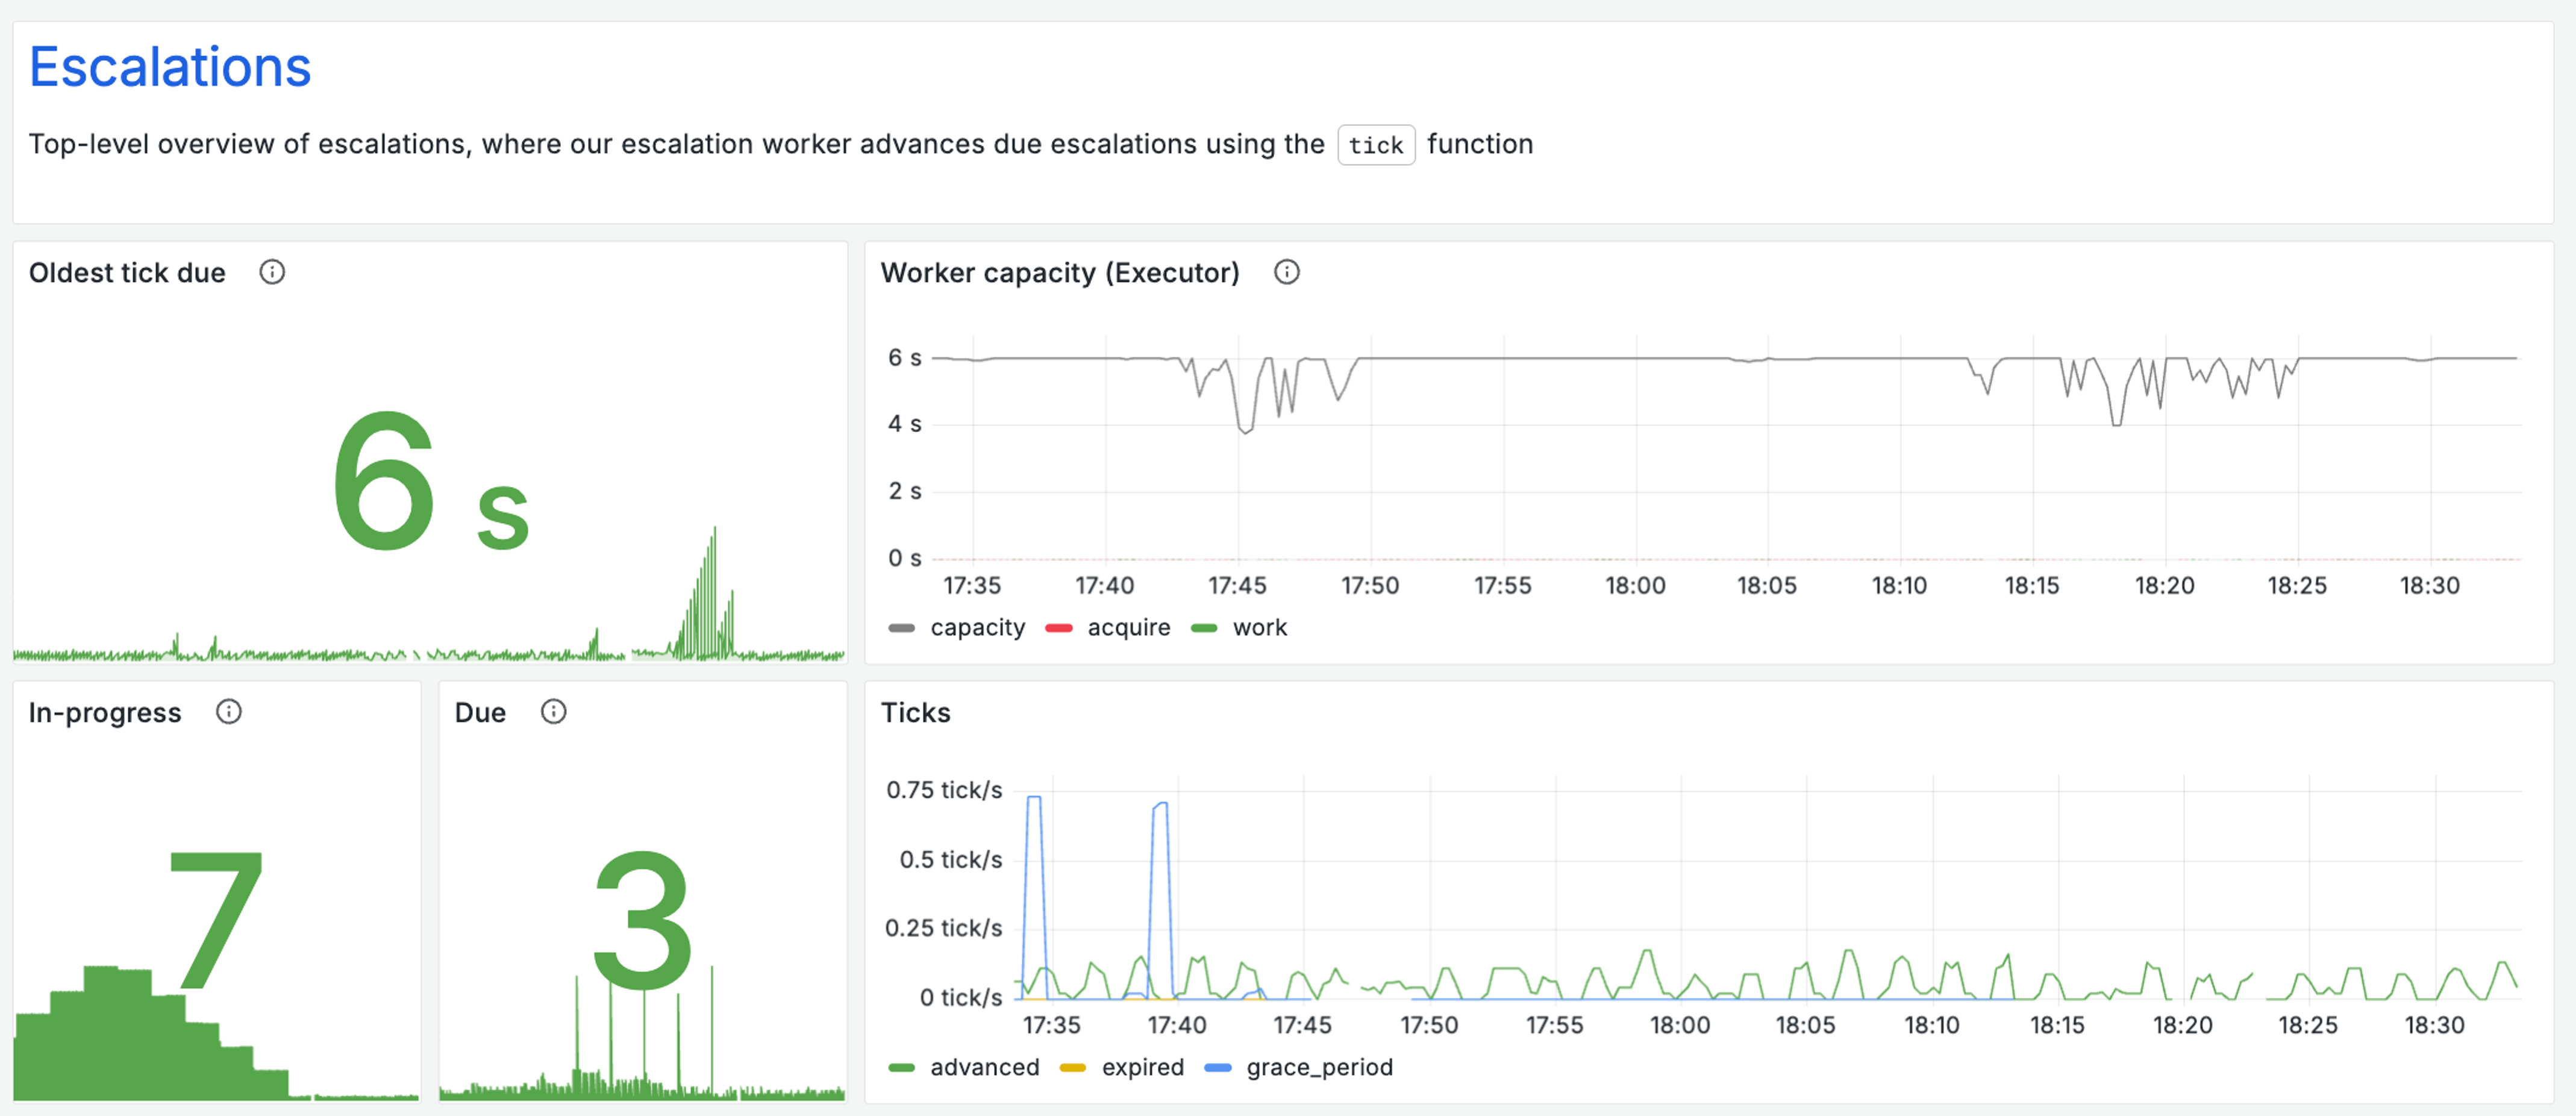Screen dimensions: 2576x1116
Task: Isolate the advanced series in Ticks legend
Action: (x=984, y=1067)
